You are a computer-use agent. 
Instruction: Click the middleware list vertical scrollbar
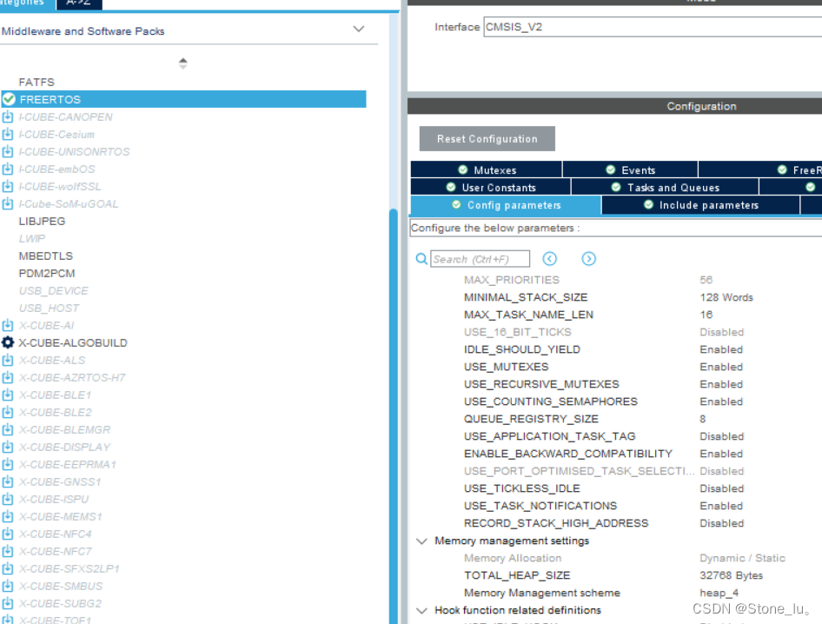[393, 415]
